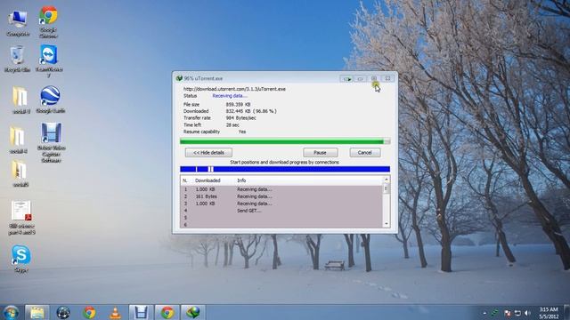Select the PDF document on the desktop
570x320 pixels.
[x=21, y=217]
